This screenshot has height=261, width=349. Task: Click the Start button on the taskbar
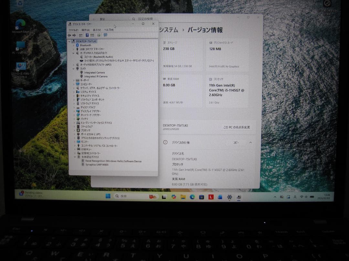108,196
